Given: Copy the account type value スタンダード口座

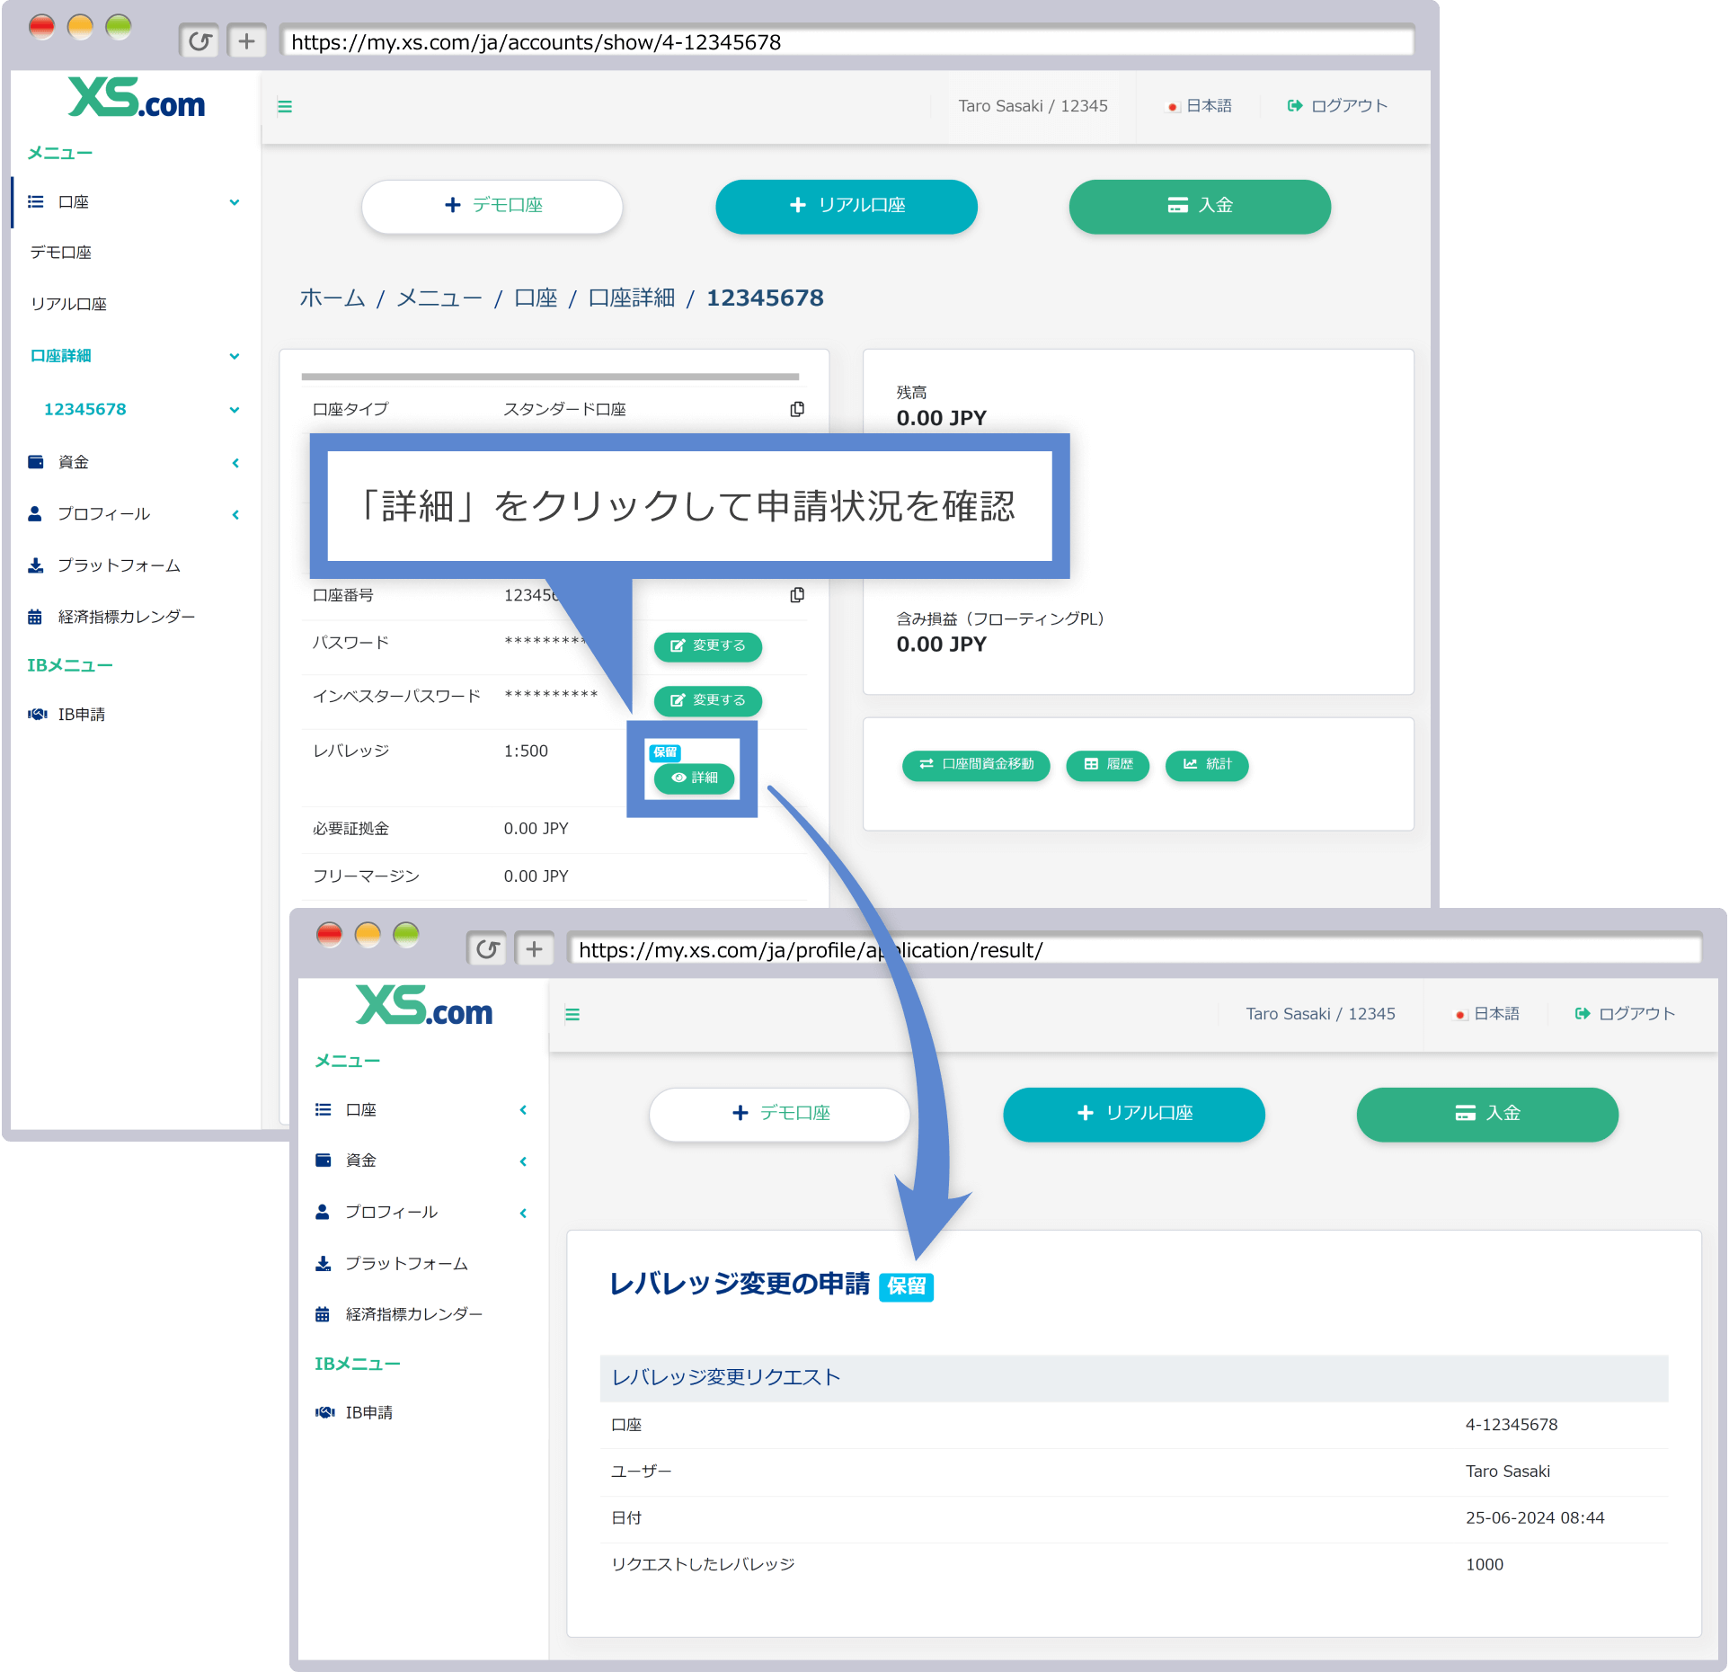Looking at the screenshot, I should coord(797,409).
